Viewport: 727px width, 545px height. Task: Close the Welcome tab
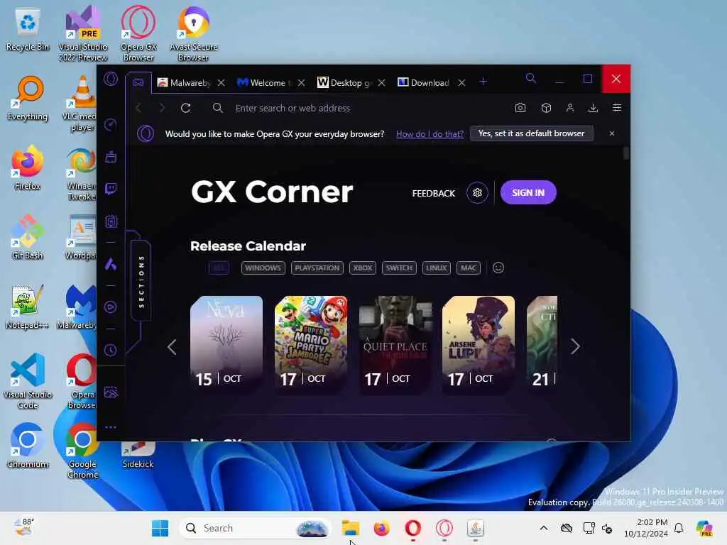(301, 82)
